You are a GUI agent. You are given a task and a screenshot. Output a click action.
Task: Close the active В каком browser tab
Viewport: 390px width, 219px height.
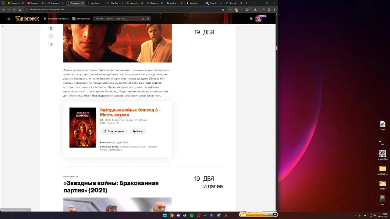[x=83, y=3]
